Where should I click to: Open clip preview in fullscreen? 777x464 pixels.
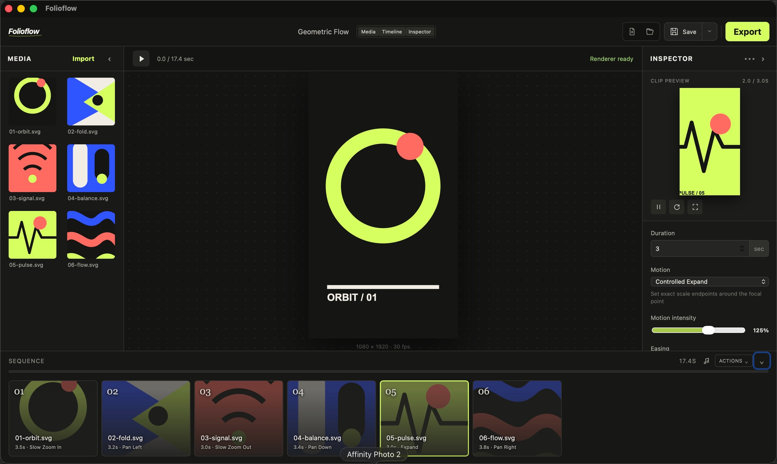695,207
